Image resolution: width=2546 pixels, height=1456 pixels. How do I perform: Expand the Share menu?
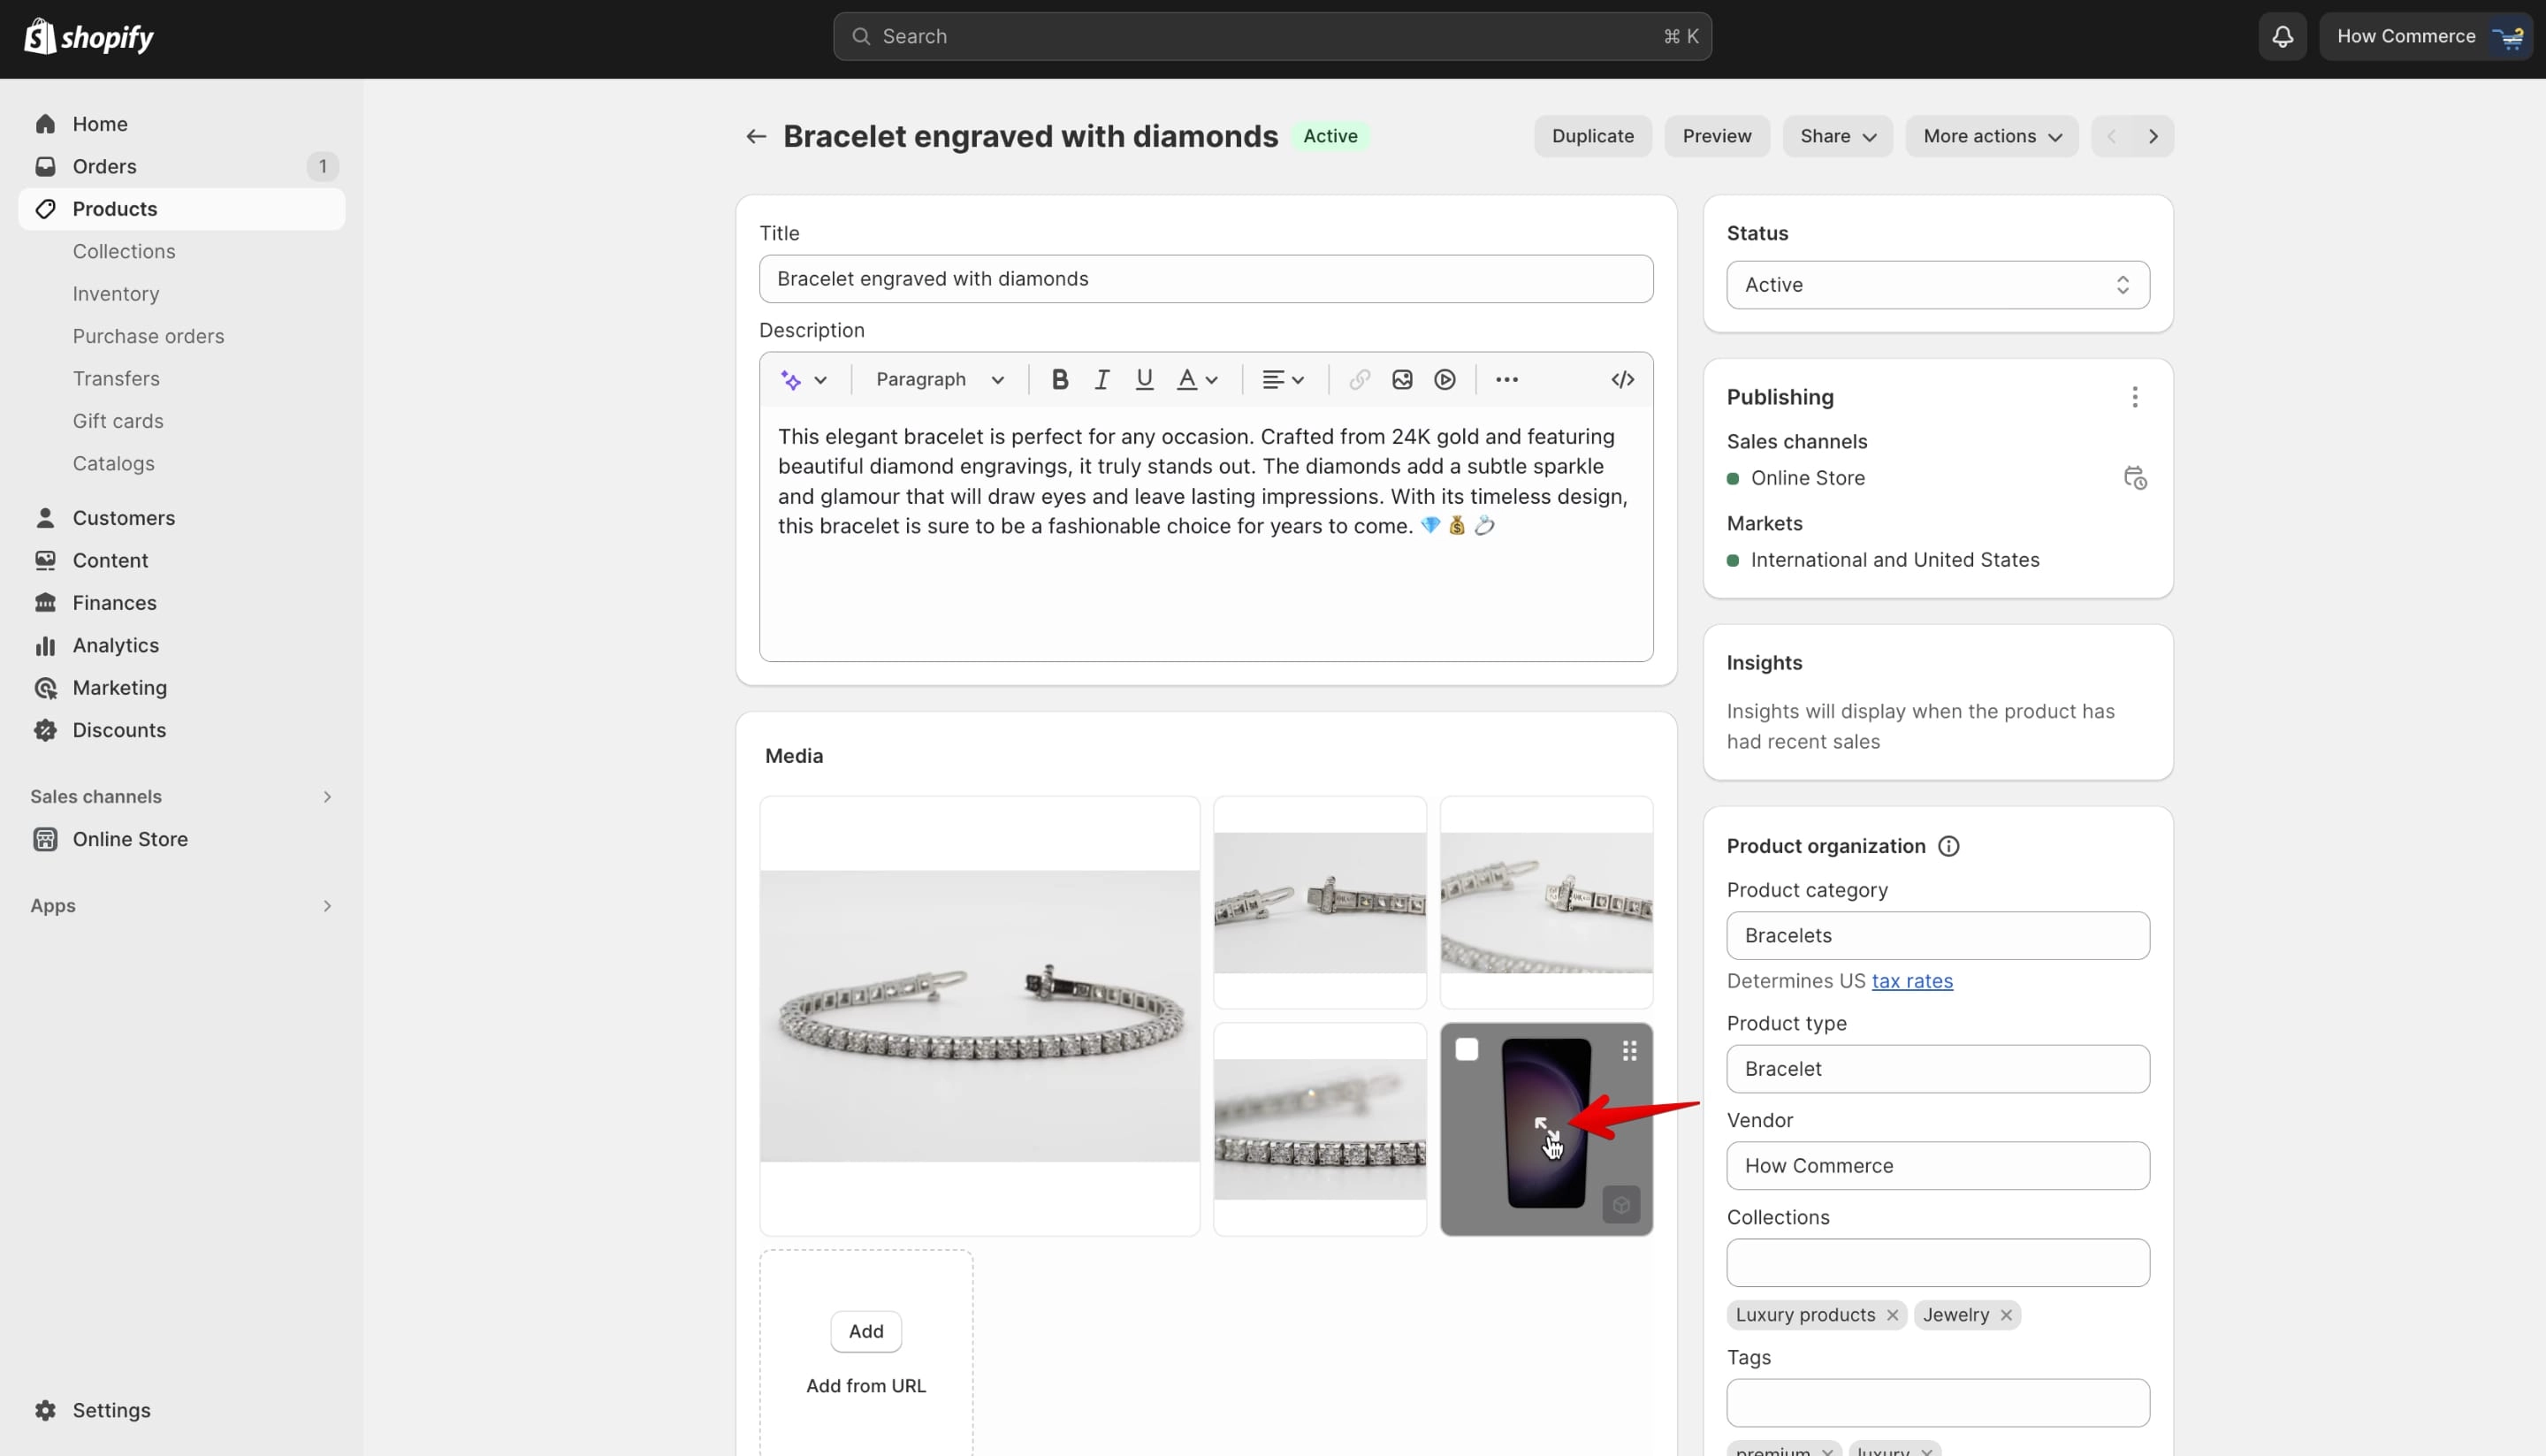[1837, 136]
